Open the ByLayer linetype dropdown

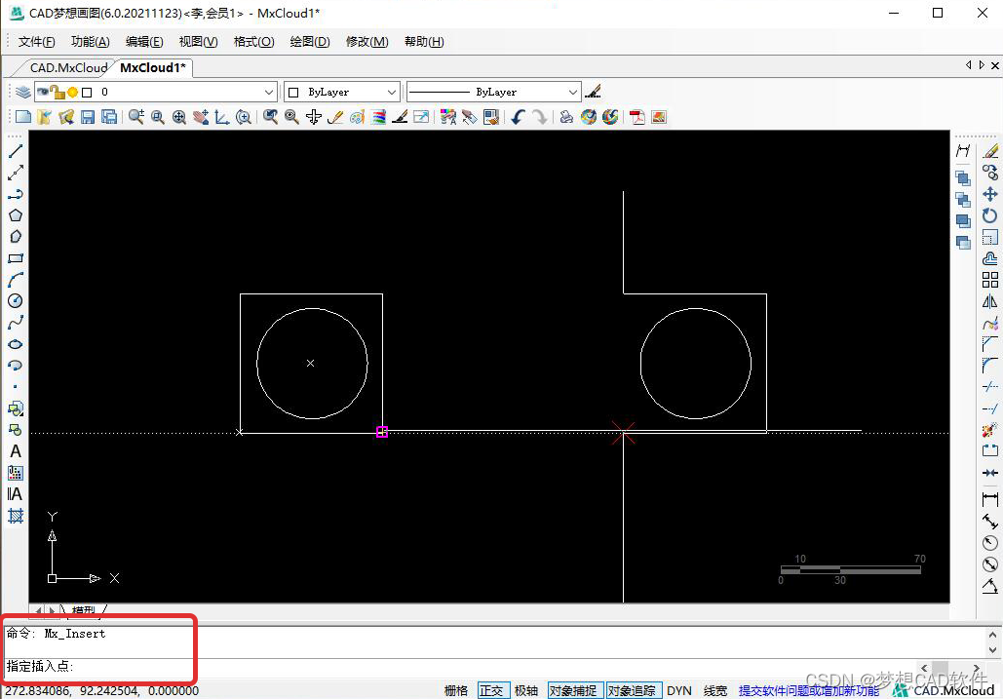click(573, 92)
